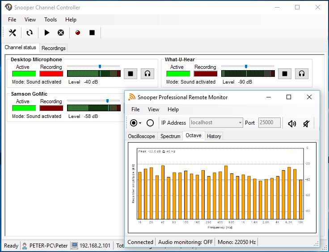
Task: Click the 'Peak: -22,0 dB @ 40 Hz' label
Action: tap(157, 151)
